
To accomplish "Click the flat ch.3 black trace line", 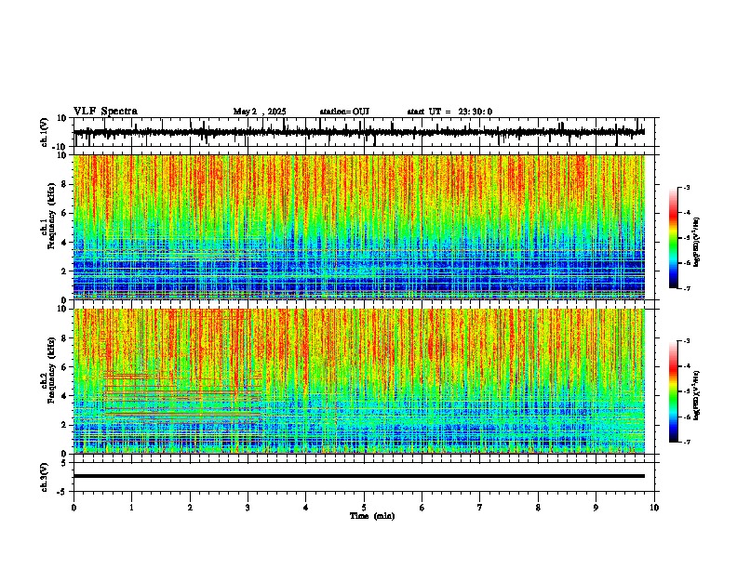I will 359,476.
